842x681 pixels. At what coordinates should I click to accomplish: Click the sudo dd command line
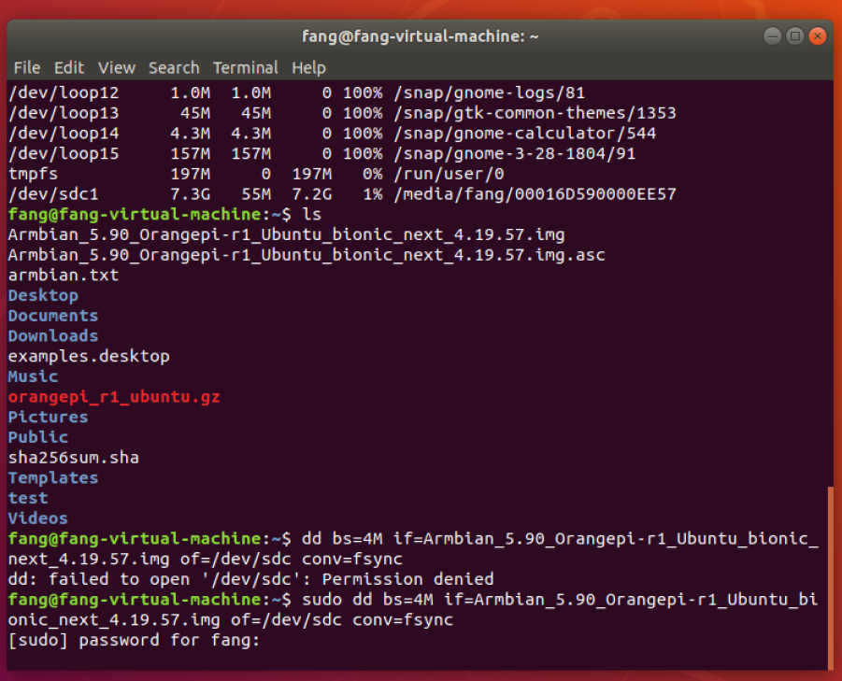pos(413,610)
